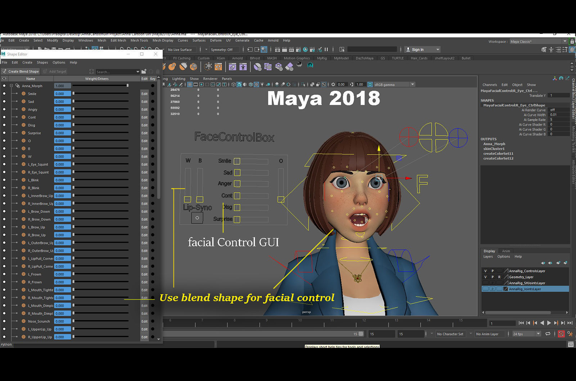Toggle the R display type of Geometry_Layer
Image resolution: width=576 pixels, height=381 pixels.
pos(499,277)
